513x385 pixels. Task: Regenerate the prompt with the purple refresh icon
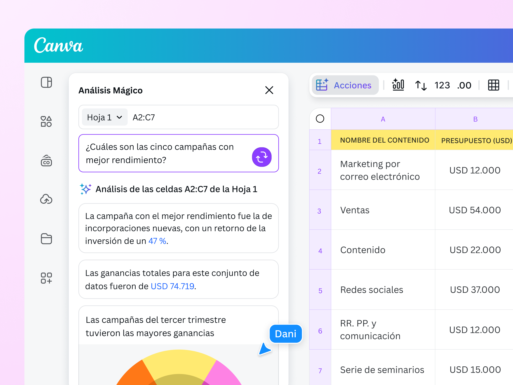(x=262, y=157)
